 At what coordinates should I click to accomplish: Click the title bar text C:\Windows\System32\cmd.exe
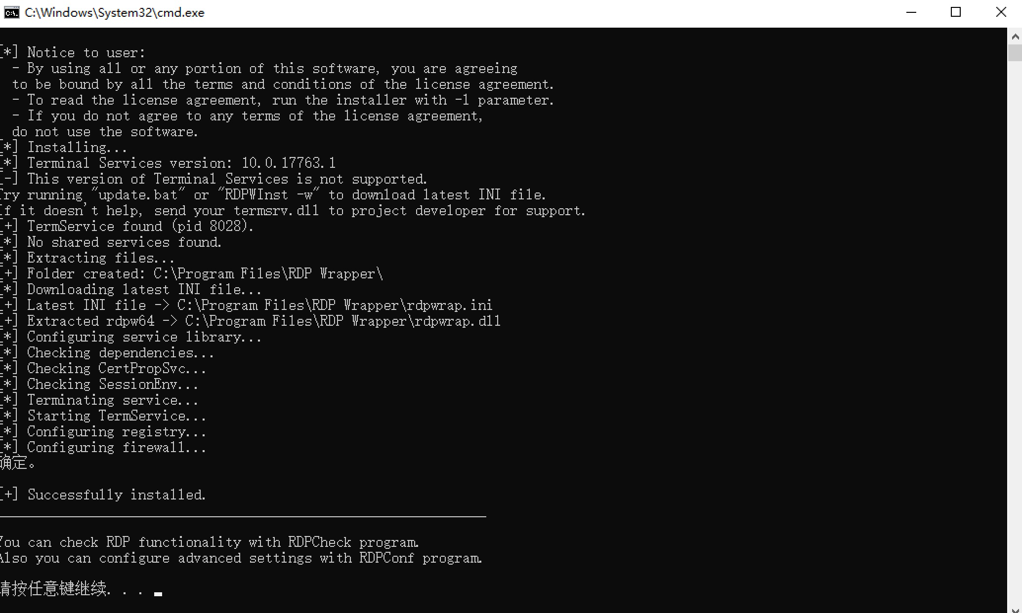pos(115,13)
